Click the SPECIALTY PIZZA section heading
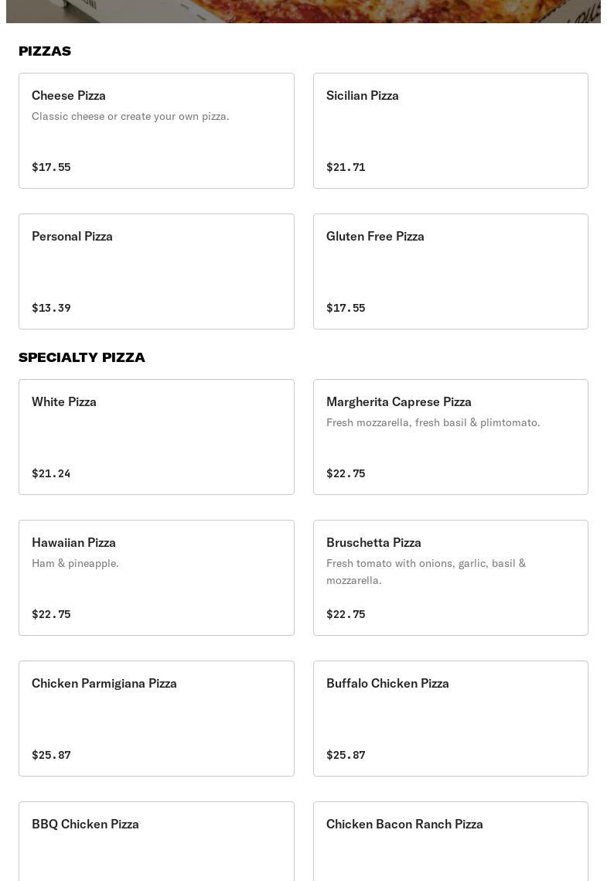The image size is (607, 881). [82, 357]
